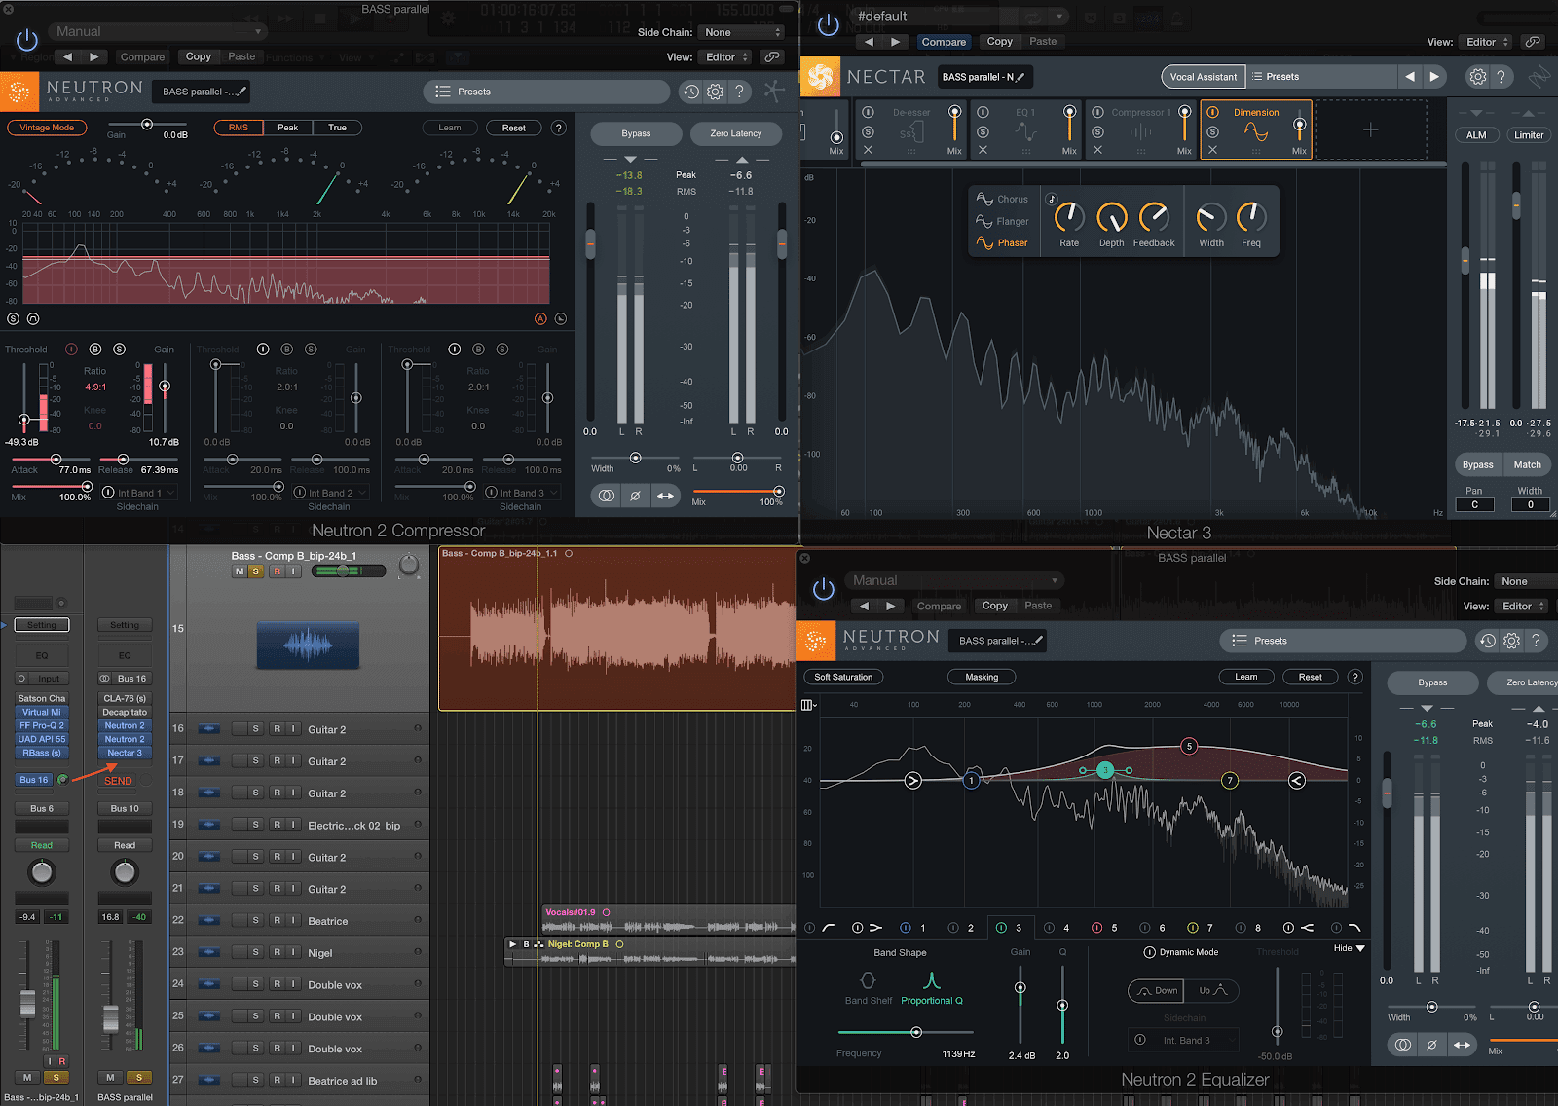
Task: Adjust EQ Frequency slider
Action: (x=906, y=1032)
